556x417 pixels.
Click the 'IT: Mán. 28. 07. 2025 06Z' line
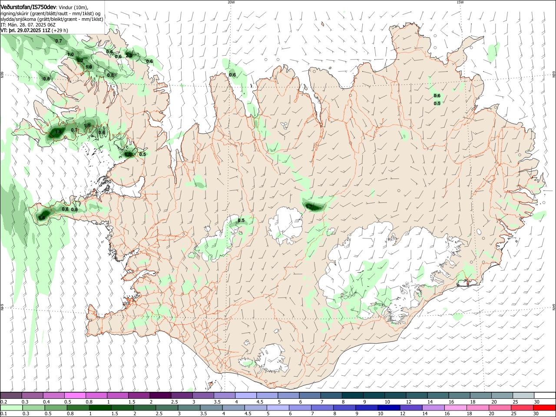[28, 25]
